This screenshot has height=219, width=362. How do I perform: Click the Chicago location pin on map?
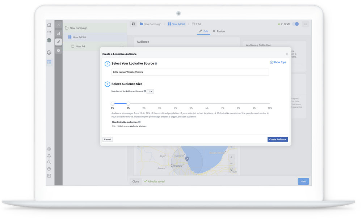click(x=187, y=159)
